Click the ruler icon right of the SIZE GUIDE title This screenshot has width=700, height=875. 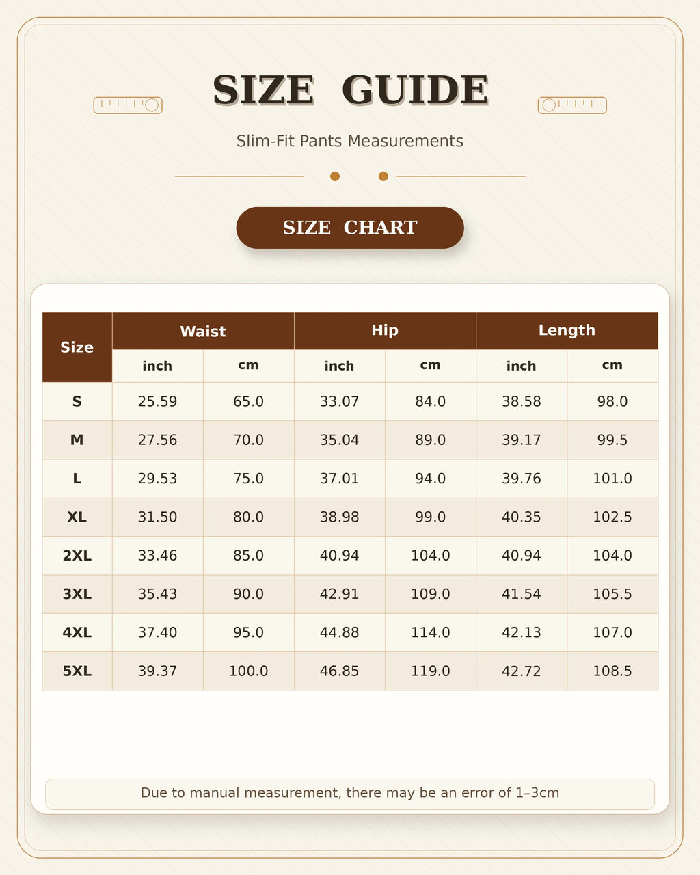572,105
